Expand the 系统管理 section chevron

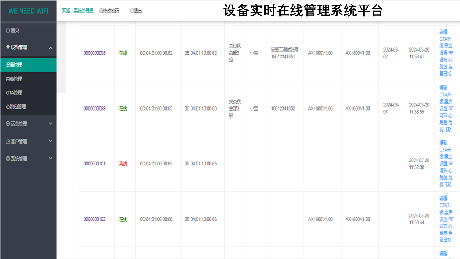(x=51, y=158)
